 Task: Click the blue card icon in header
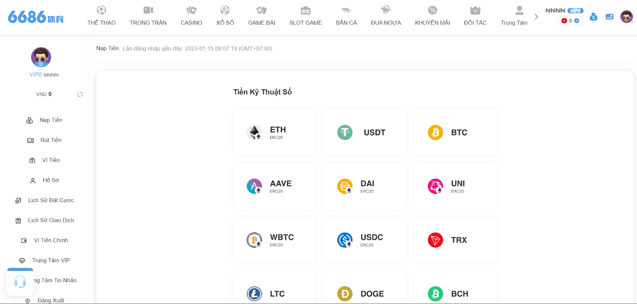coord(610,17)
